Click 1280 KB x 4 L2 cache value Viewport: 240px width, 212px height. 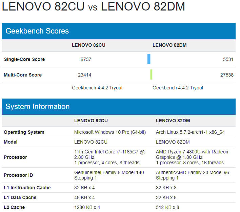click(x=87, y=207)
